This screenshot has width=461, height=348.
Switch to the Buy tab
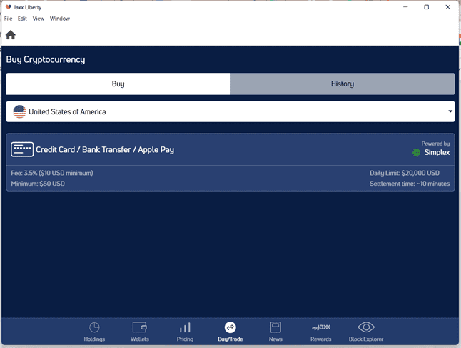(x=118, y=84)
